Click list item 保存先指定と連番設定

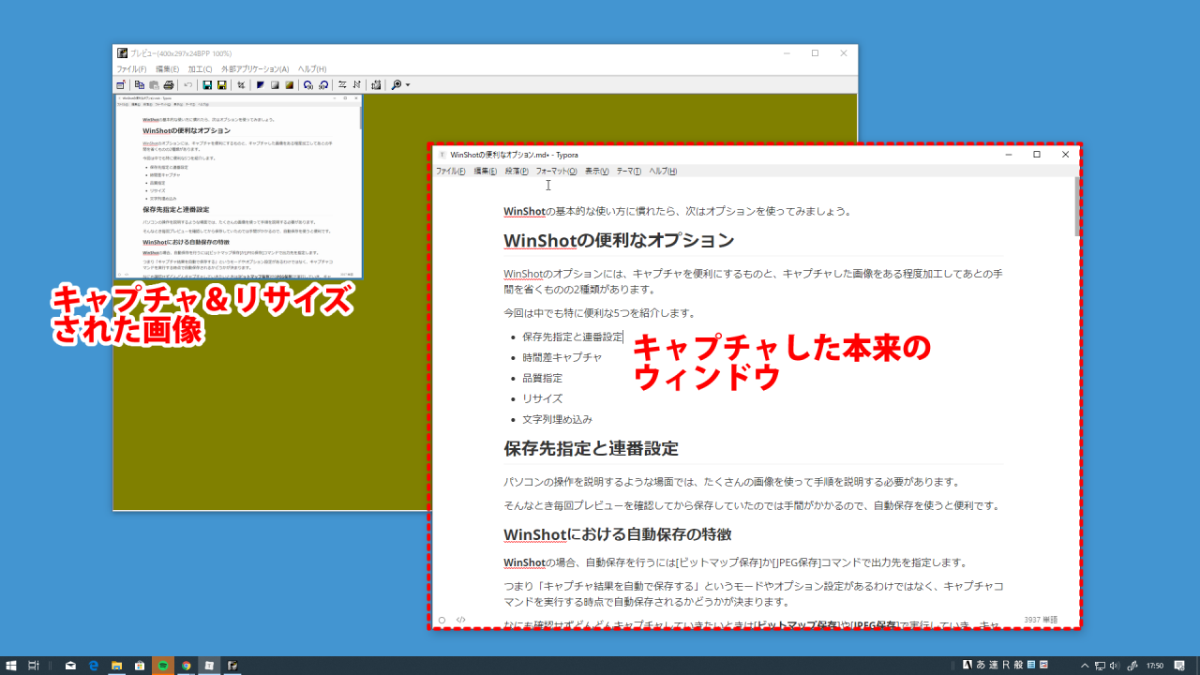click(573, 337)
